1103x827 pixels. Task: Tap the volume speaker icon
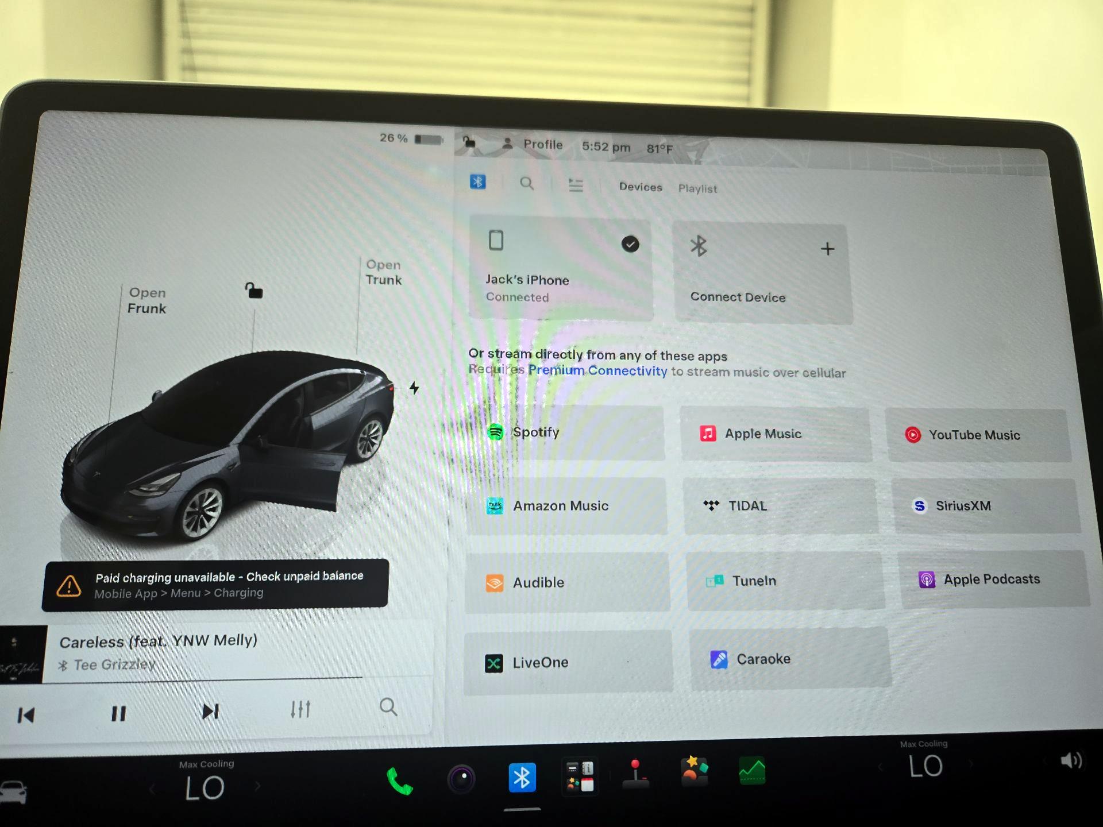click(x=1071, y=761)
